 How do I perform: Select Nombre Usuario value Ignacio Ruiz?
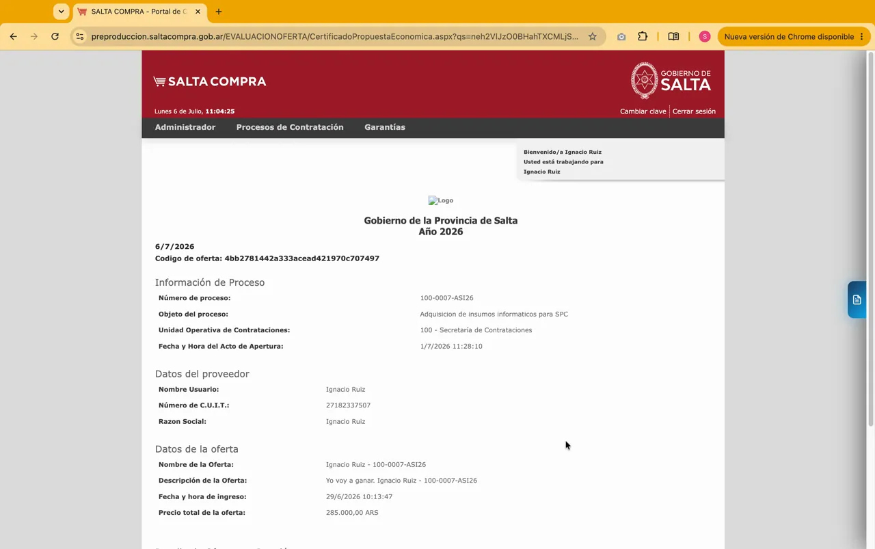(x=345, y=390)
